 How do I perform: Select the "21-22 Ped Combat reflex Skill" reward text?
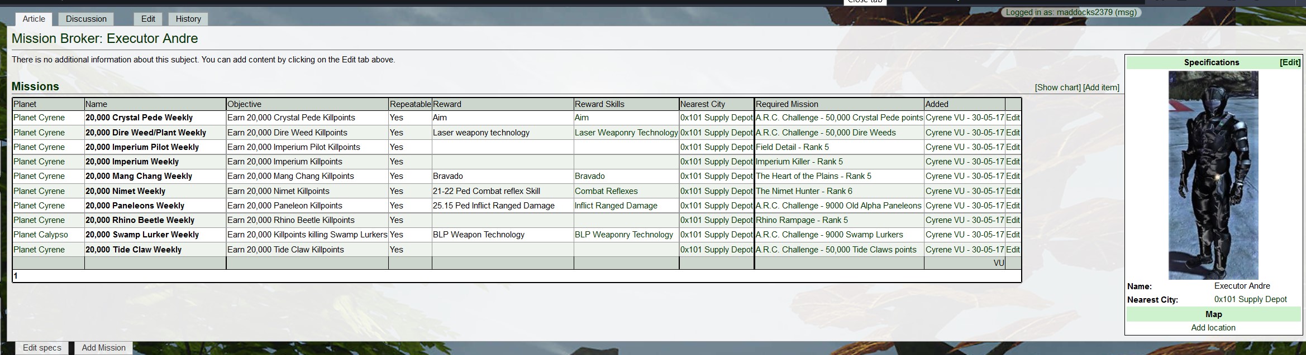pos(487,191)
